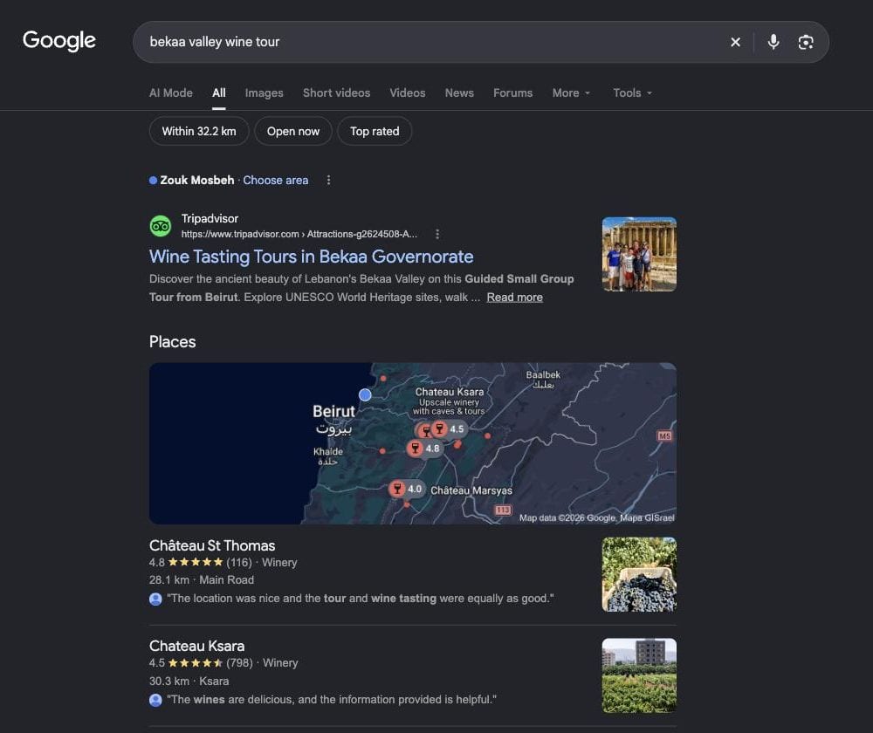Switch to AI Mode tab
Screen dimensions: 873x733
pos(170,93)
